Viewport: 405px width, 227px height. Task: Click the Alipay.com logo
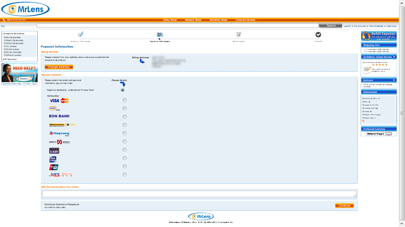(61, 175)
